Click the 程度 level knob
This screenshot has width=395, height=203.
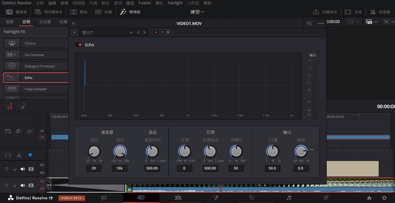tap(300, 152)
